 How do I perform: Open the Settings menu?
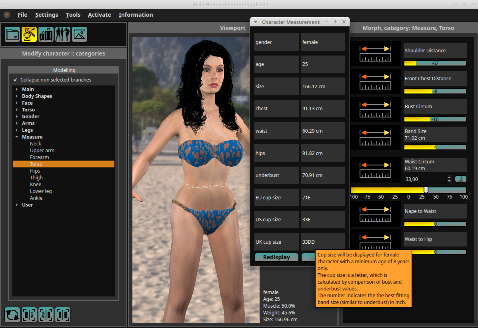pos(46,15)
